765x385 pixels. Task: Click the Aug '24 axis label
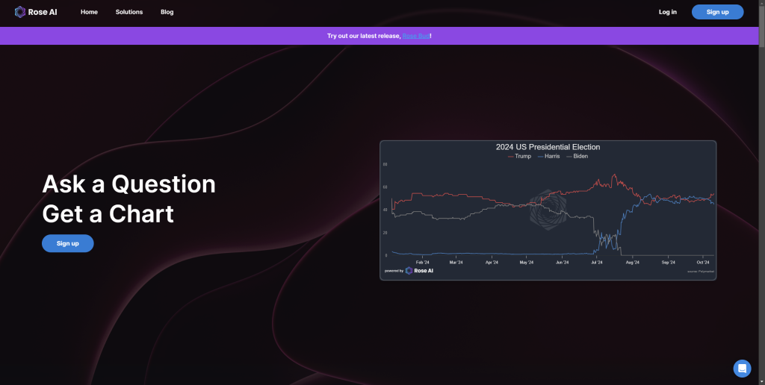(632, 262)
